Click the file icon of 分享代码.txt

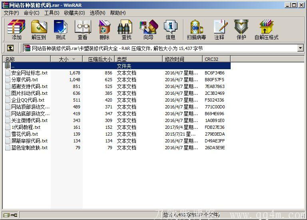click(8, 80)
